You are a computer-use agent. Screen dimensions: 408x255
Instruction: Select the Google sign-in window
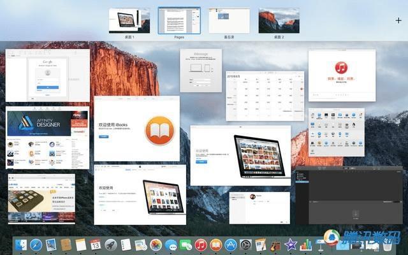click(x=48, y=75)
